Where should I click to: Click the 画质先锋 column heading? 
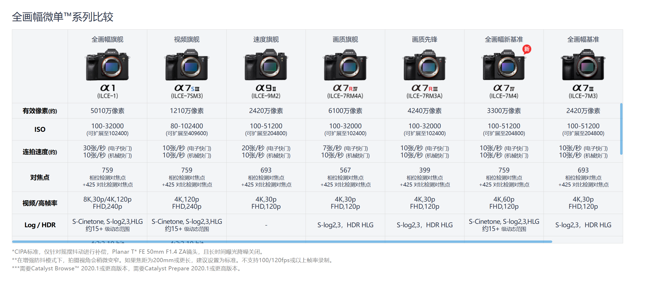point(425,39)
